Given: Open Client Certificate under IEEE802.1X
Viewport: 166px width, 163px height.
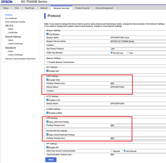Looking at the screenshot, I should pos(15,55).
